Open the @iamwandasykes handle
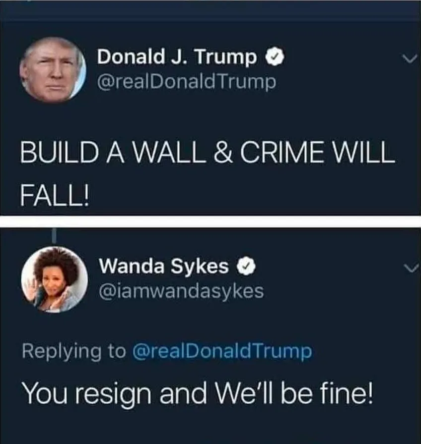Image resolution: width=421 pixels, height=444 pixels. (181, 291)
